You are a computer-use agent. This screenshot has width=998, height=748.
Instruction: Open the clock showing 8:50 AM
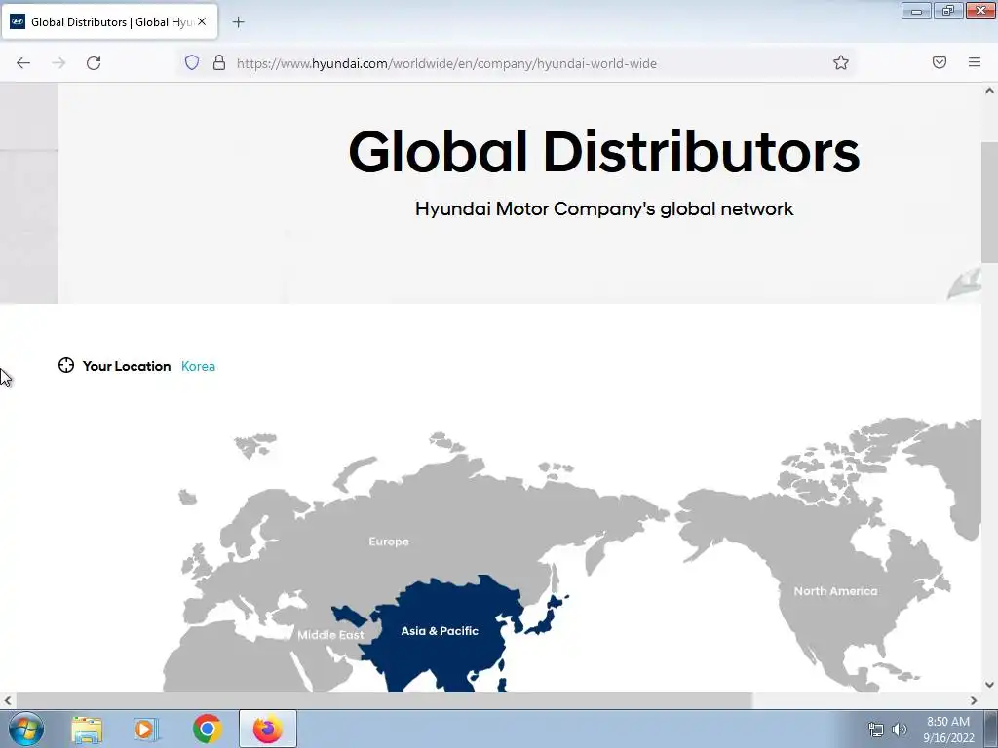point(948,729)
